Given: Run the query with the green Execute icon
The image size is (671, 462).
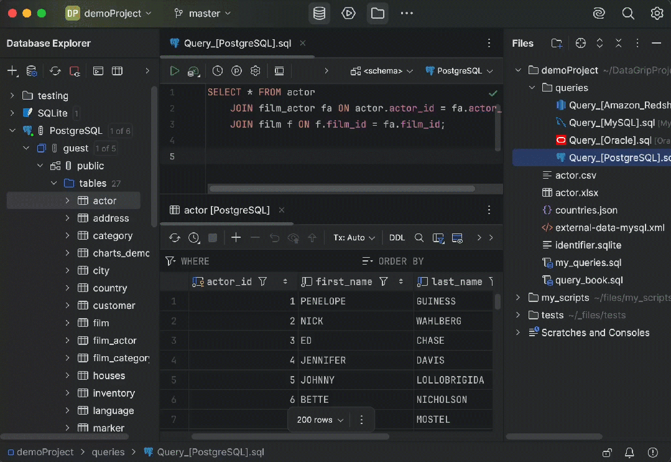Looking at the screenshot, I should click(x=175, y=71).
